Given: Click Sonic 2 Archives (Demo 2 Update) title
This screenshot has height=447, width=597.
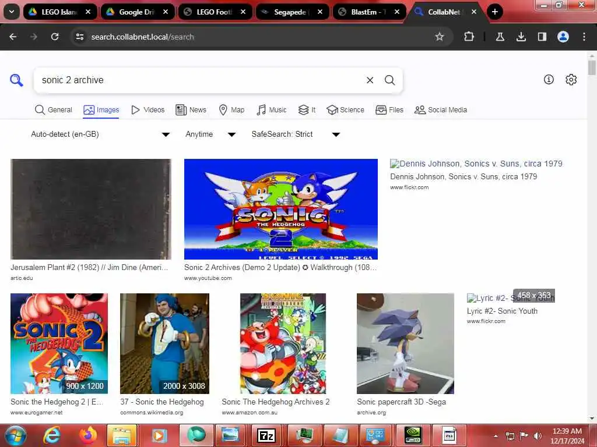Looking at the screenshot, I should pyautogui.click(x=280, y=268).
